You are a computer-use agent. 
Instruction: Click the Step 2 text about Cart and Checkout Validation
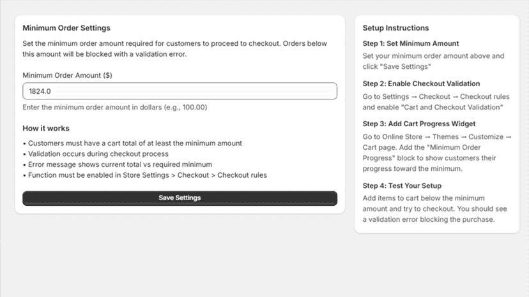tap(436, 102)
